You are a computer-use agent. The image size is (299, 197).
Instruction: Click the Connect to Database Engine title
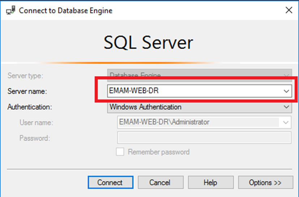coord(65,11)
